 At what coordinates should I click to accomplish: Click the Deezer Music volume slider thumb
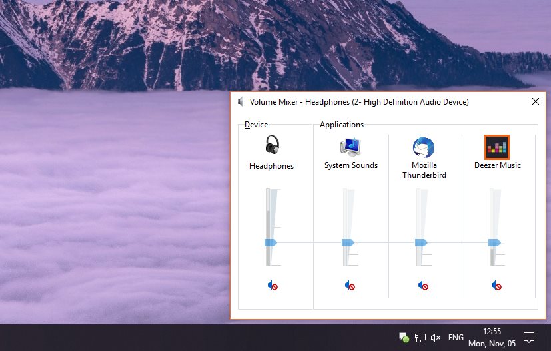494,242
